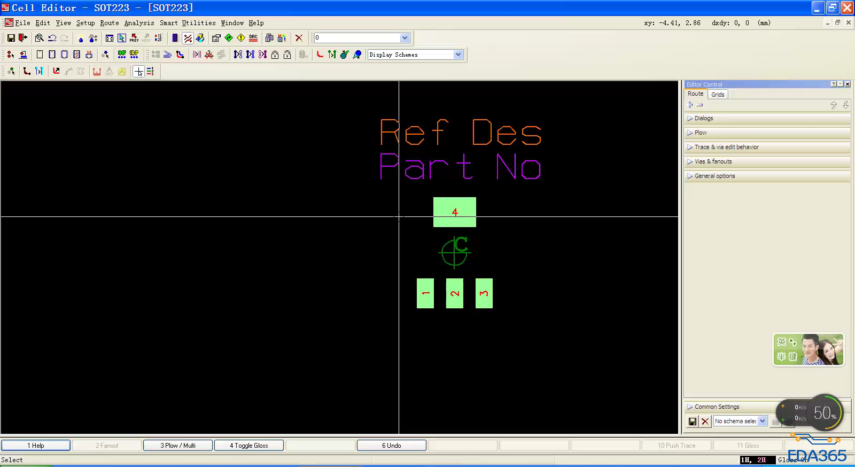Click the red-blue trace route icon
The width and height of the screenshot is (855, 467).
(x=180, y=55)
